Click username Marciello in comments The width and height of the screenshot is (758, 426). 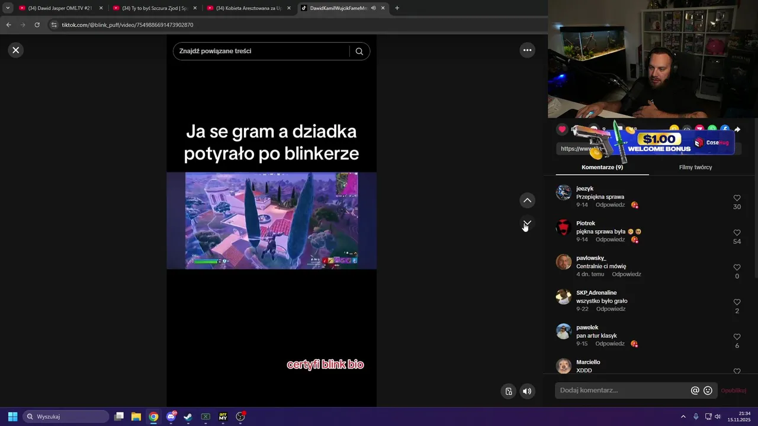pos(588,362)
